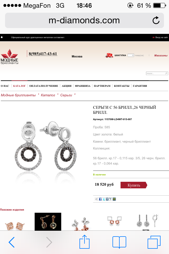Open the black-background earrings thumbnail
This screenshot has width=169, height=254.
coord(48,222)
